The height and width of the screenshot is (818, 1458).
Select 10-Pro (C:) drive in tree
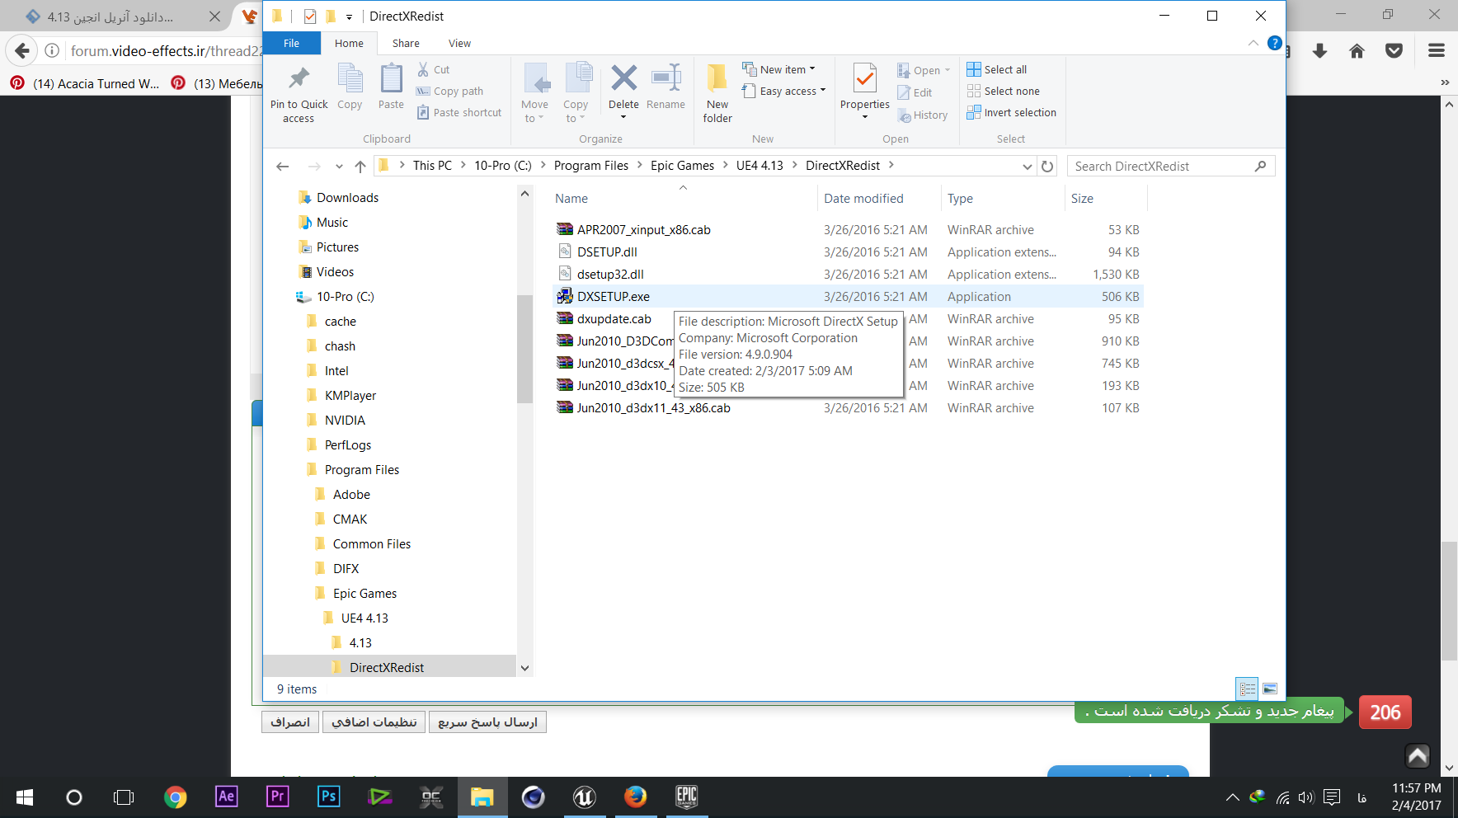pos(345,296)
